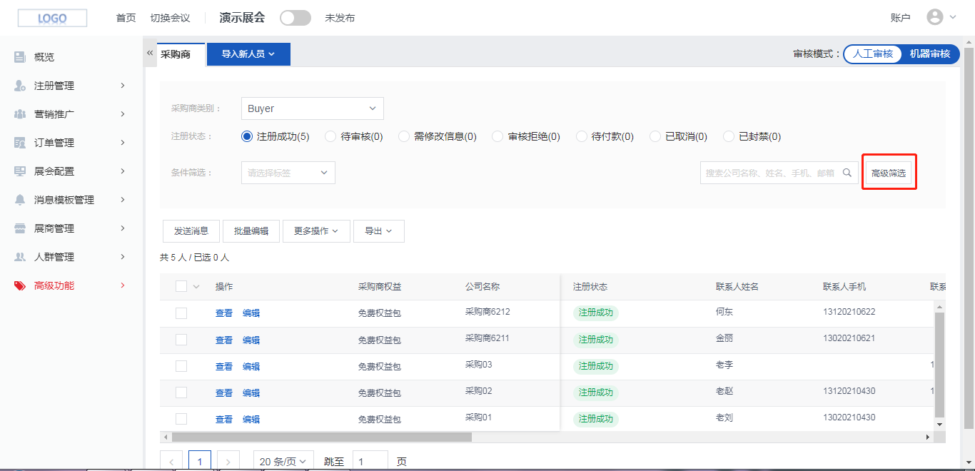Click the red 高级功能 tag icon
975x471 pixels.
pyautogui.click(x=20, y=285)
